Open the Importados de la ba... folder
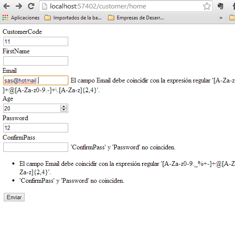The height and width of the screenshot is (228, 235). click(x=73, y=18)
